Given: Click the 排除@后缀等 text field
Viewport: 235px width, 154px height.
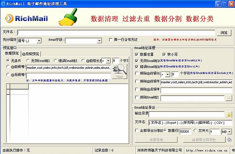Looking at the screenshot, I should point(196,90).
